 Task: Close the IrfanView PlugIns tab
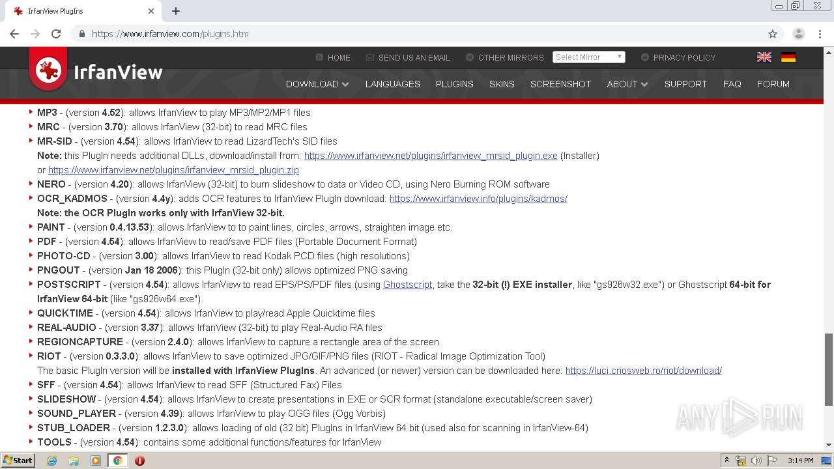151,11
